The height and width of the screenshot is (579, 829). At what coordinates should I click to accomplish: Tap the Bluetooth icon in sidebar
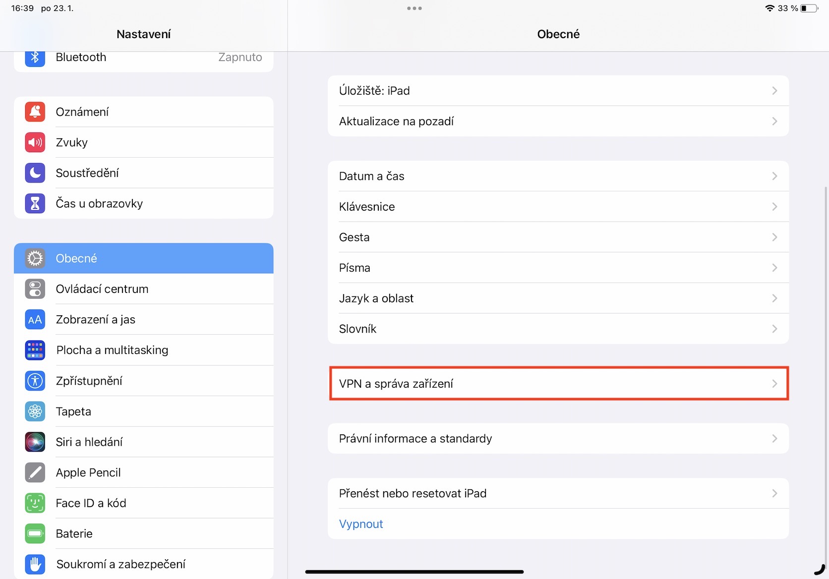click(x=35, y=58)
